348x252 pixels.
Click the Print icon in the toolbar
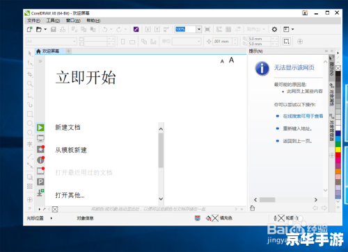coord(63,29)
